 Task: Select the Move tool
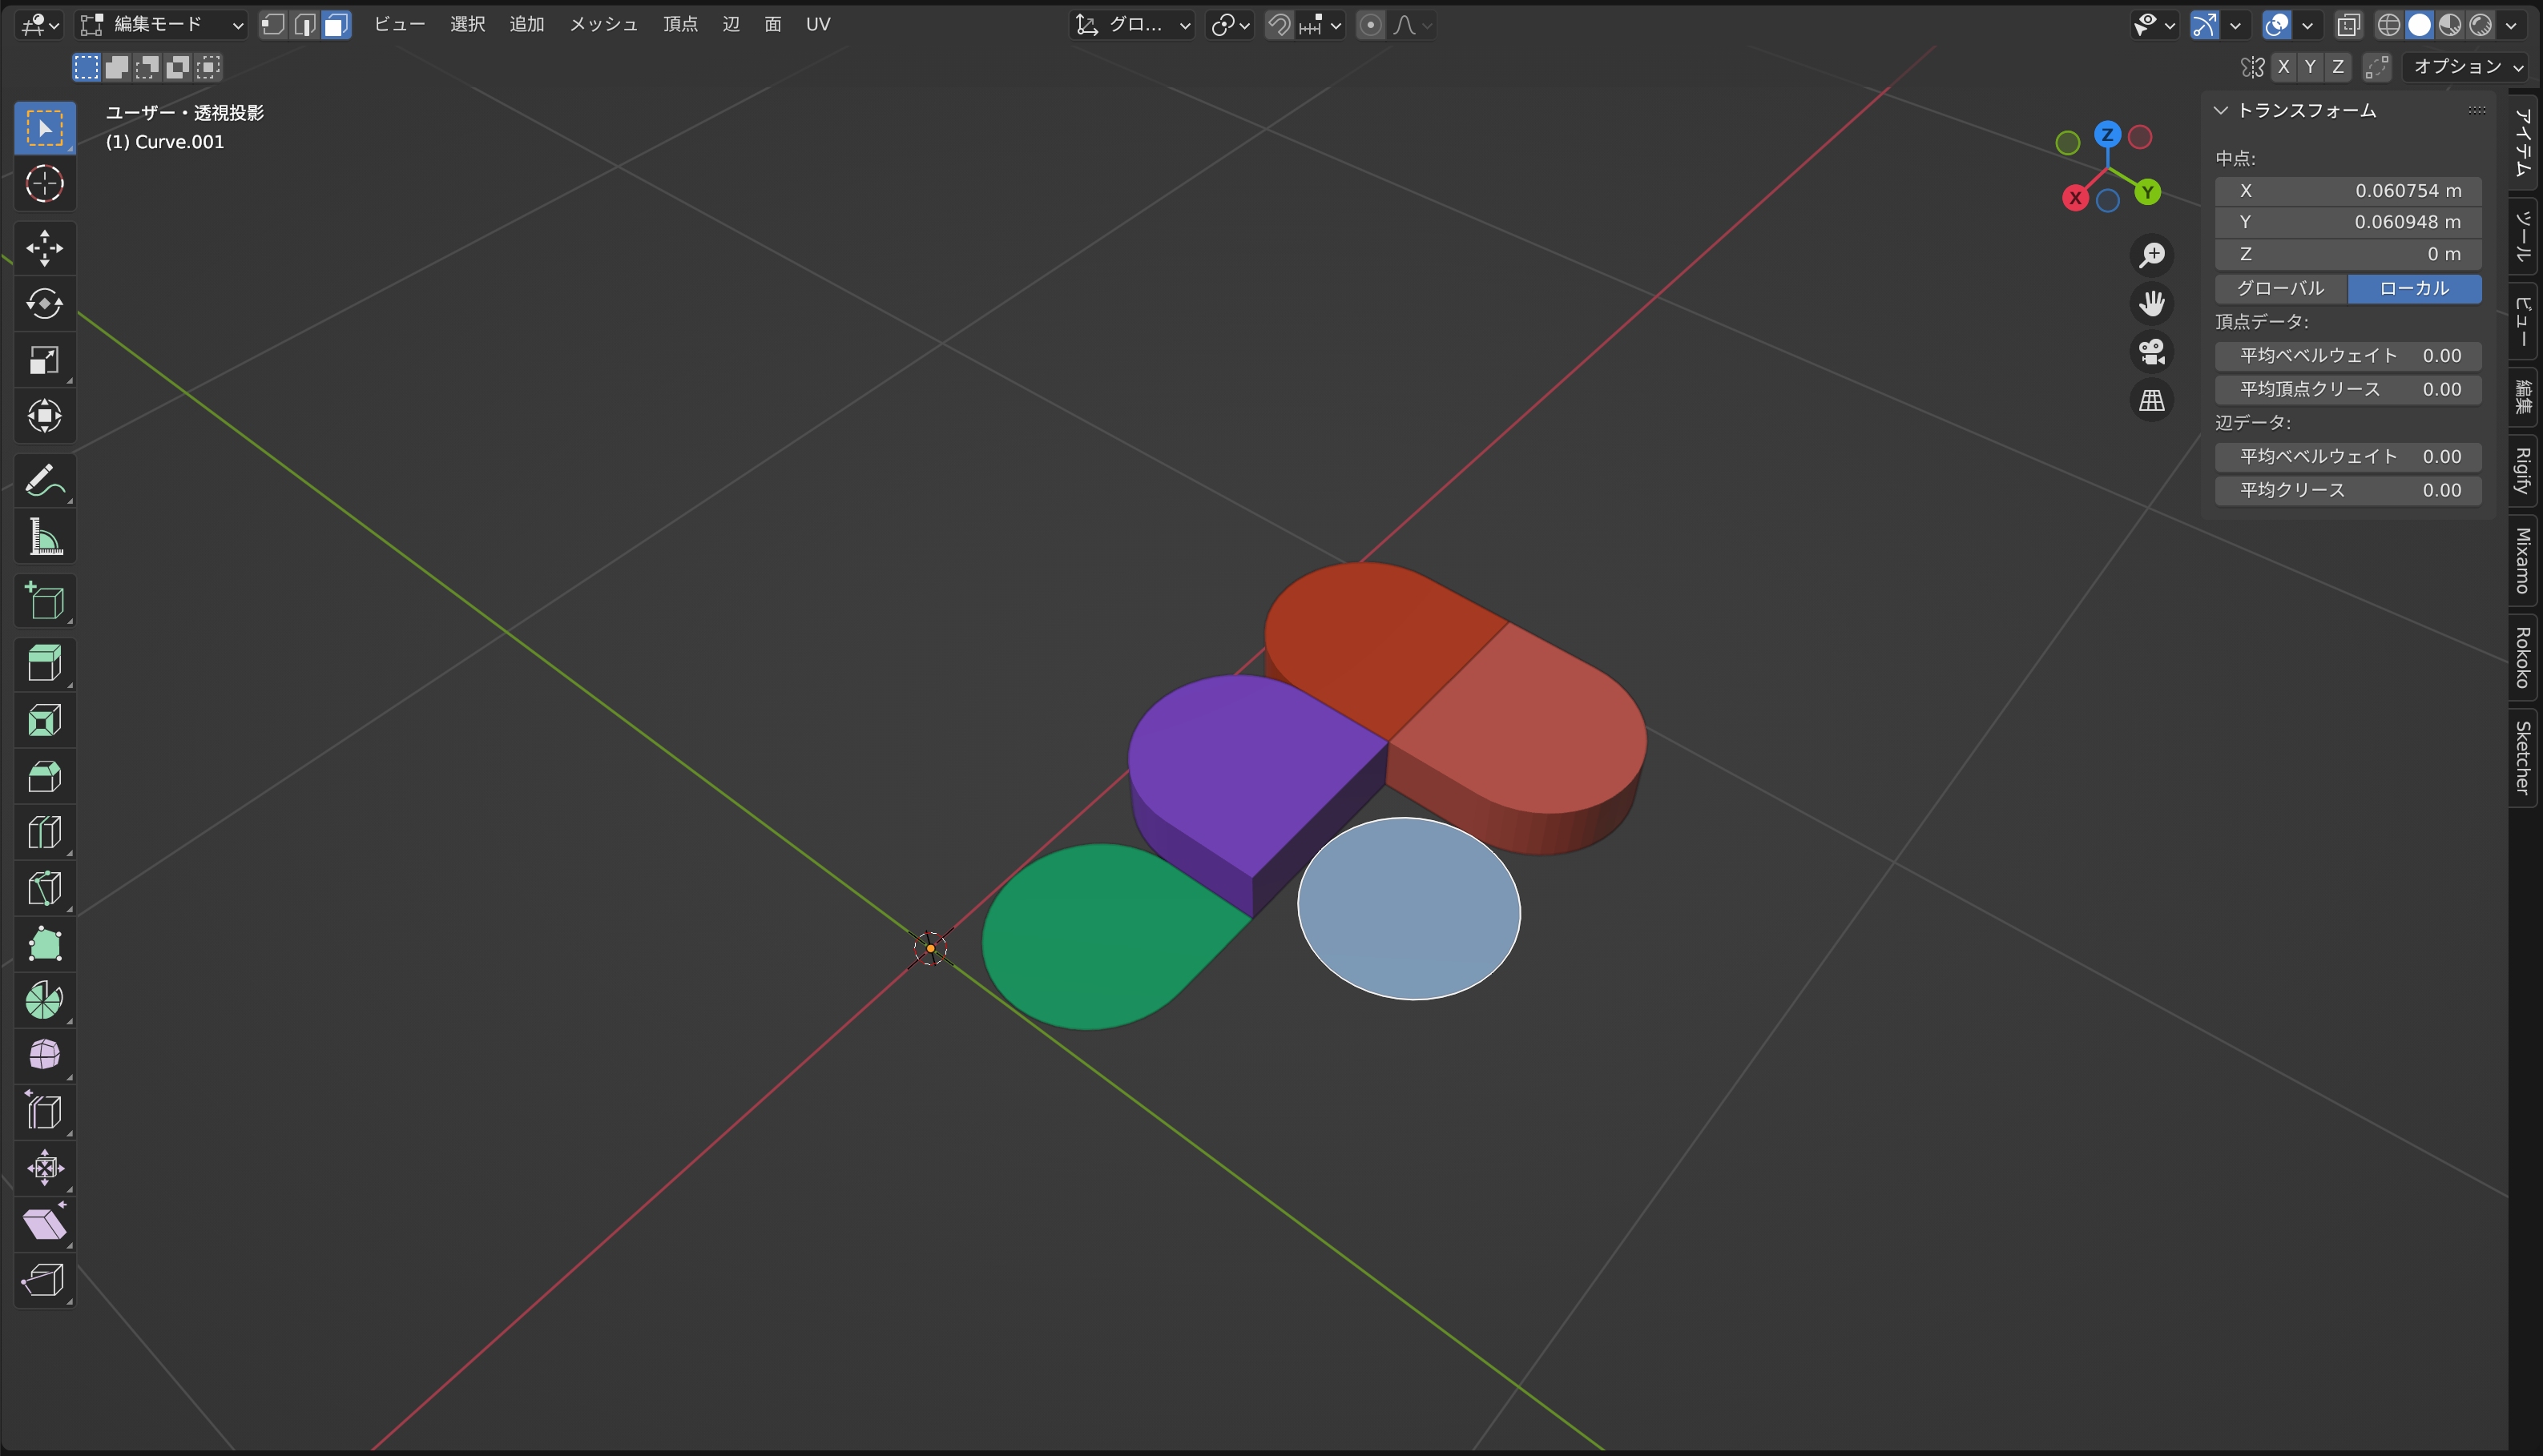coord(44,248)
